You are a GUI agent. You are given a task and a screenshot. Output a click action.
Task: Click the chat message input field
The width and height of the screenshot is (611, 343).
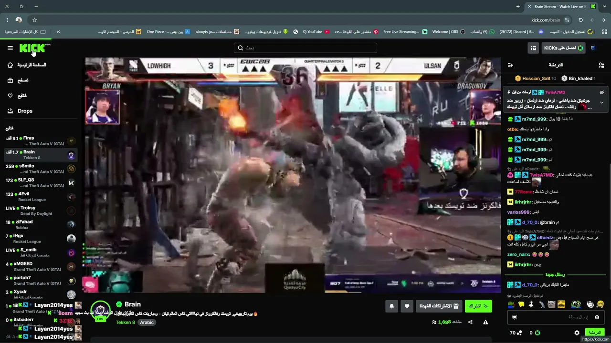pos(556,317)
